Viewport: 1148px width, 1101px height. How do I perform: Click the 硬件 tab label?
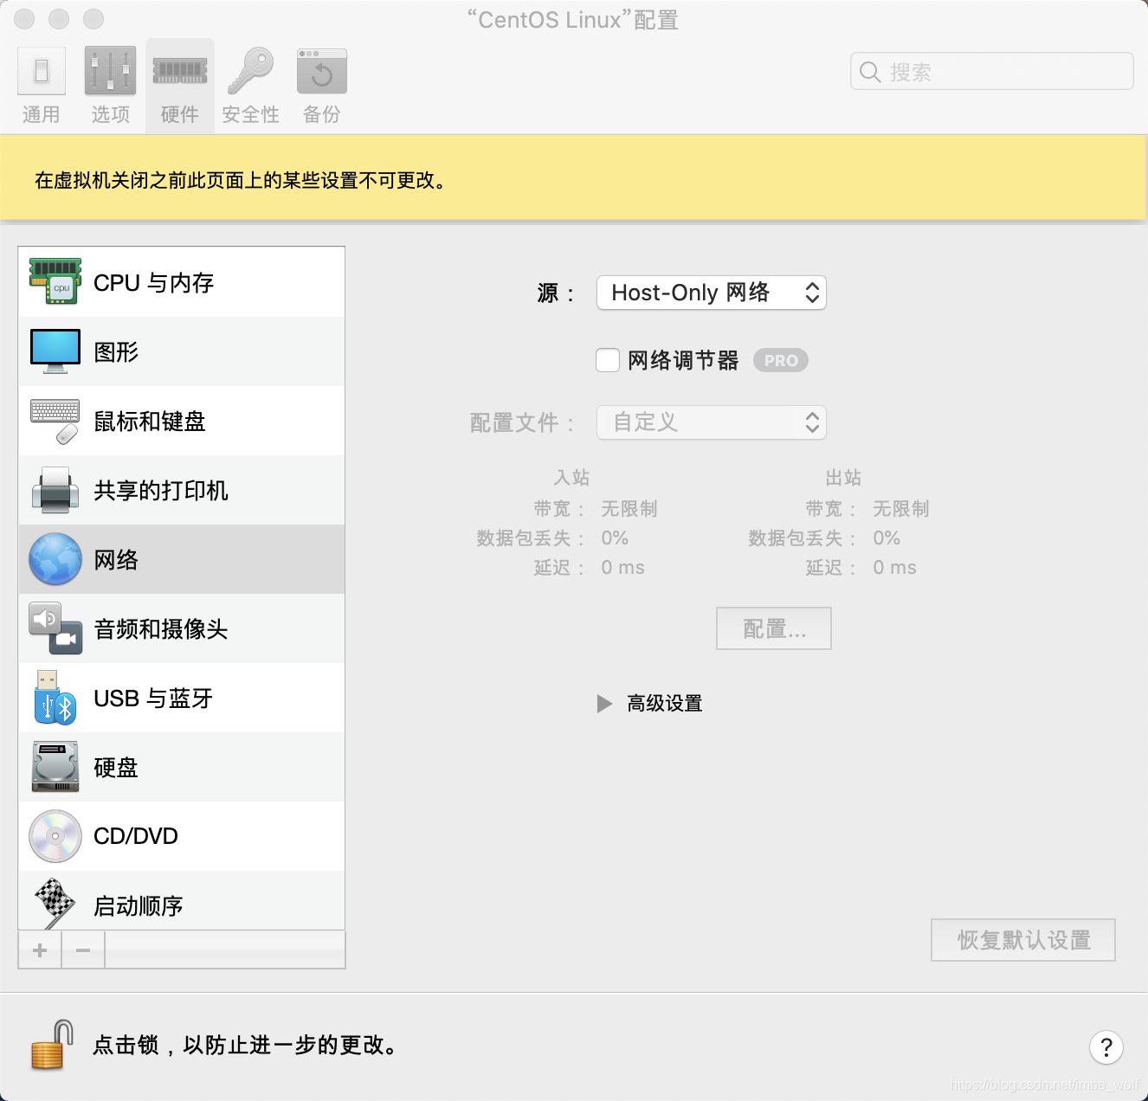(180, 114)
